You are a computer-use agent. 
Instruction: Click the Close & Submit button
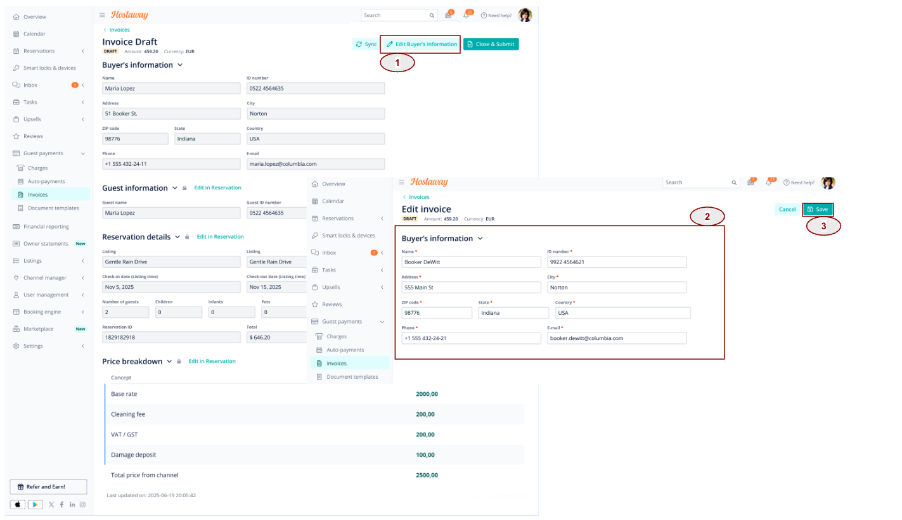491,44
